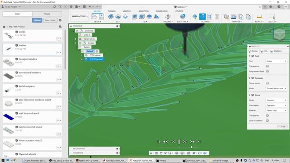The height and width of the screenshot is (163, 290).
Task: Open the hexagon handles file thumbnail
Action: click(x=9, y=62)
